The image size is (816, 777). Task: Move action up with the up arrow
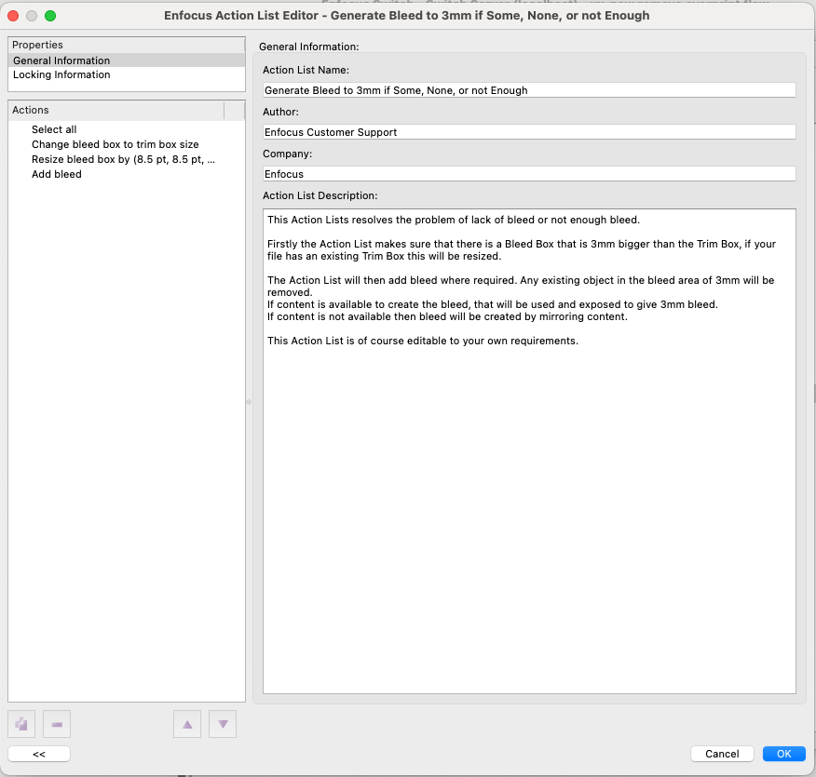click(187, 724)
